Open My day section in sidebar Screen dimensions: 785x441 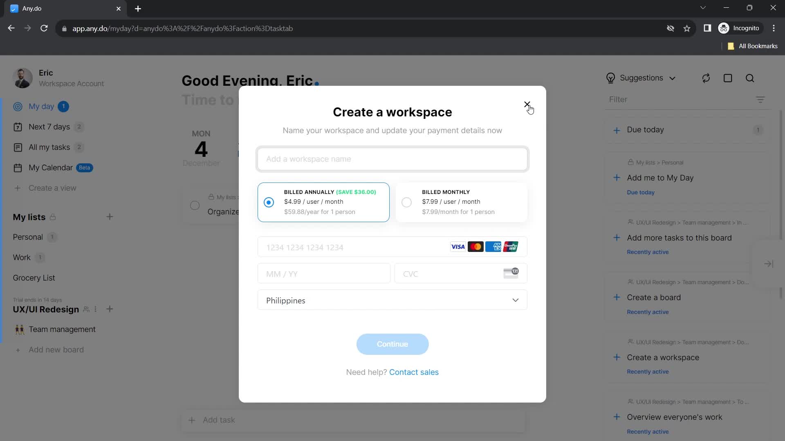pyautogui.click(x=42, y=106)
